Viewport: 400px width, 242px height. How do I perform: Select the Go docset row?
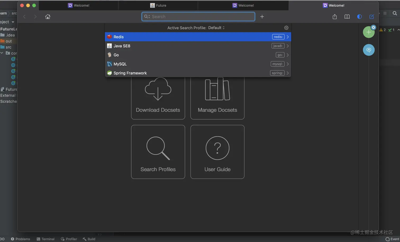[x=198, y=55]
